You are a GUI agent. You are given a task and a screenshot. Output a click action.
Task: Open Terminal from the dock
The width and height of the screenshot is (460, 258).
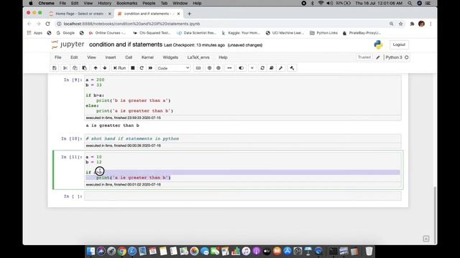tap(333, 252)
